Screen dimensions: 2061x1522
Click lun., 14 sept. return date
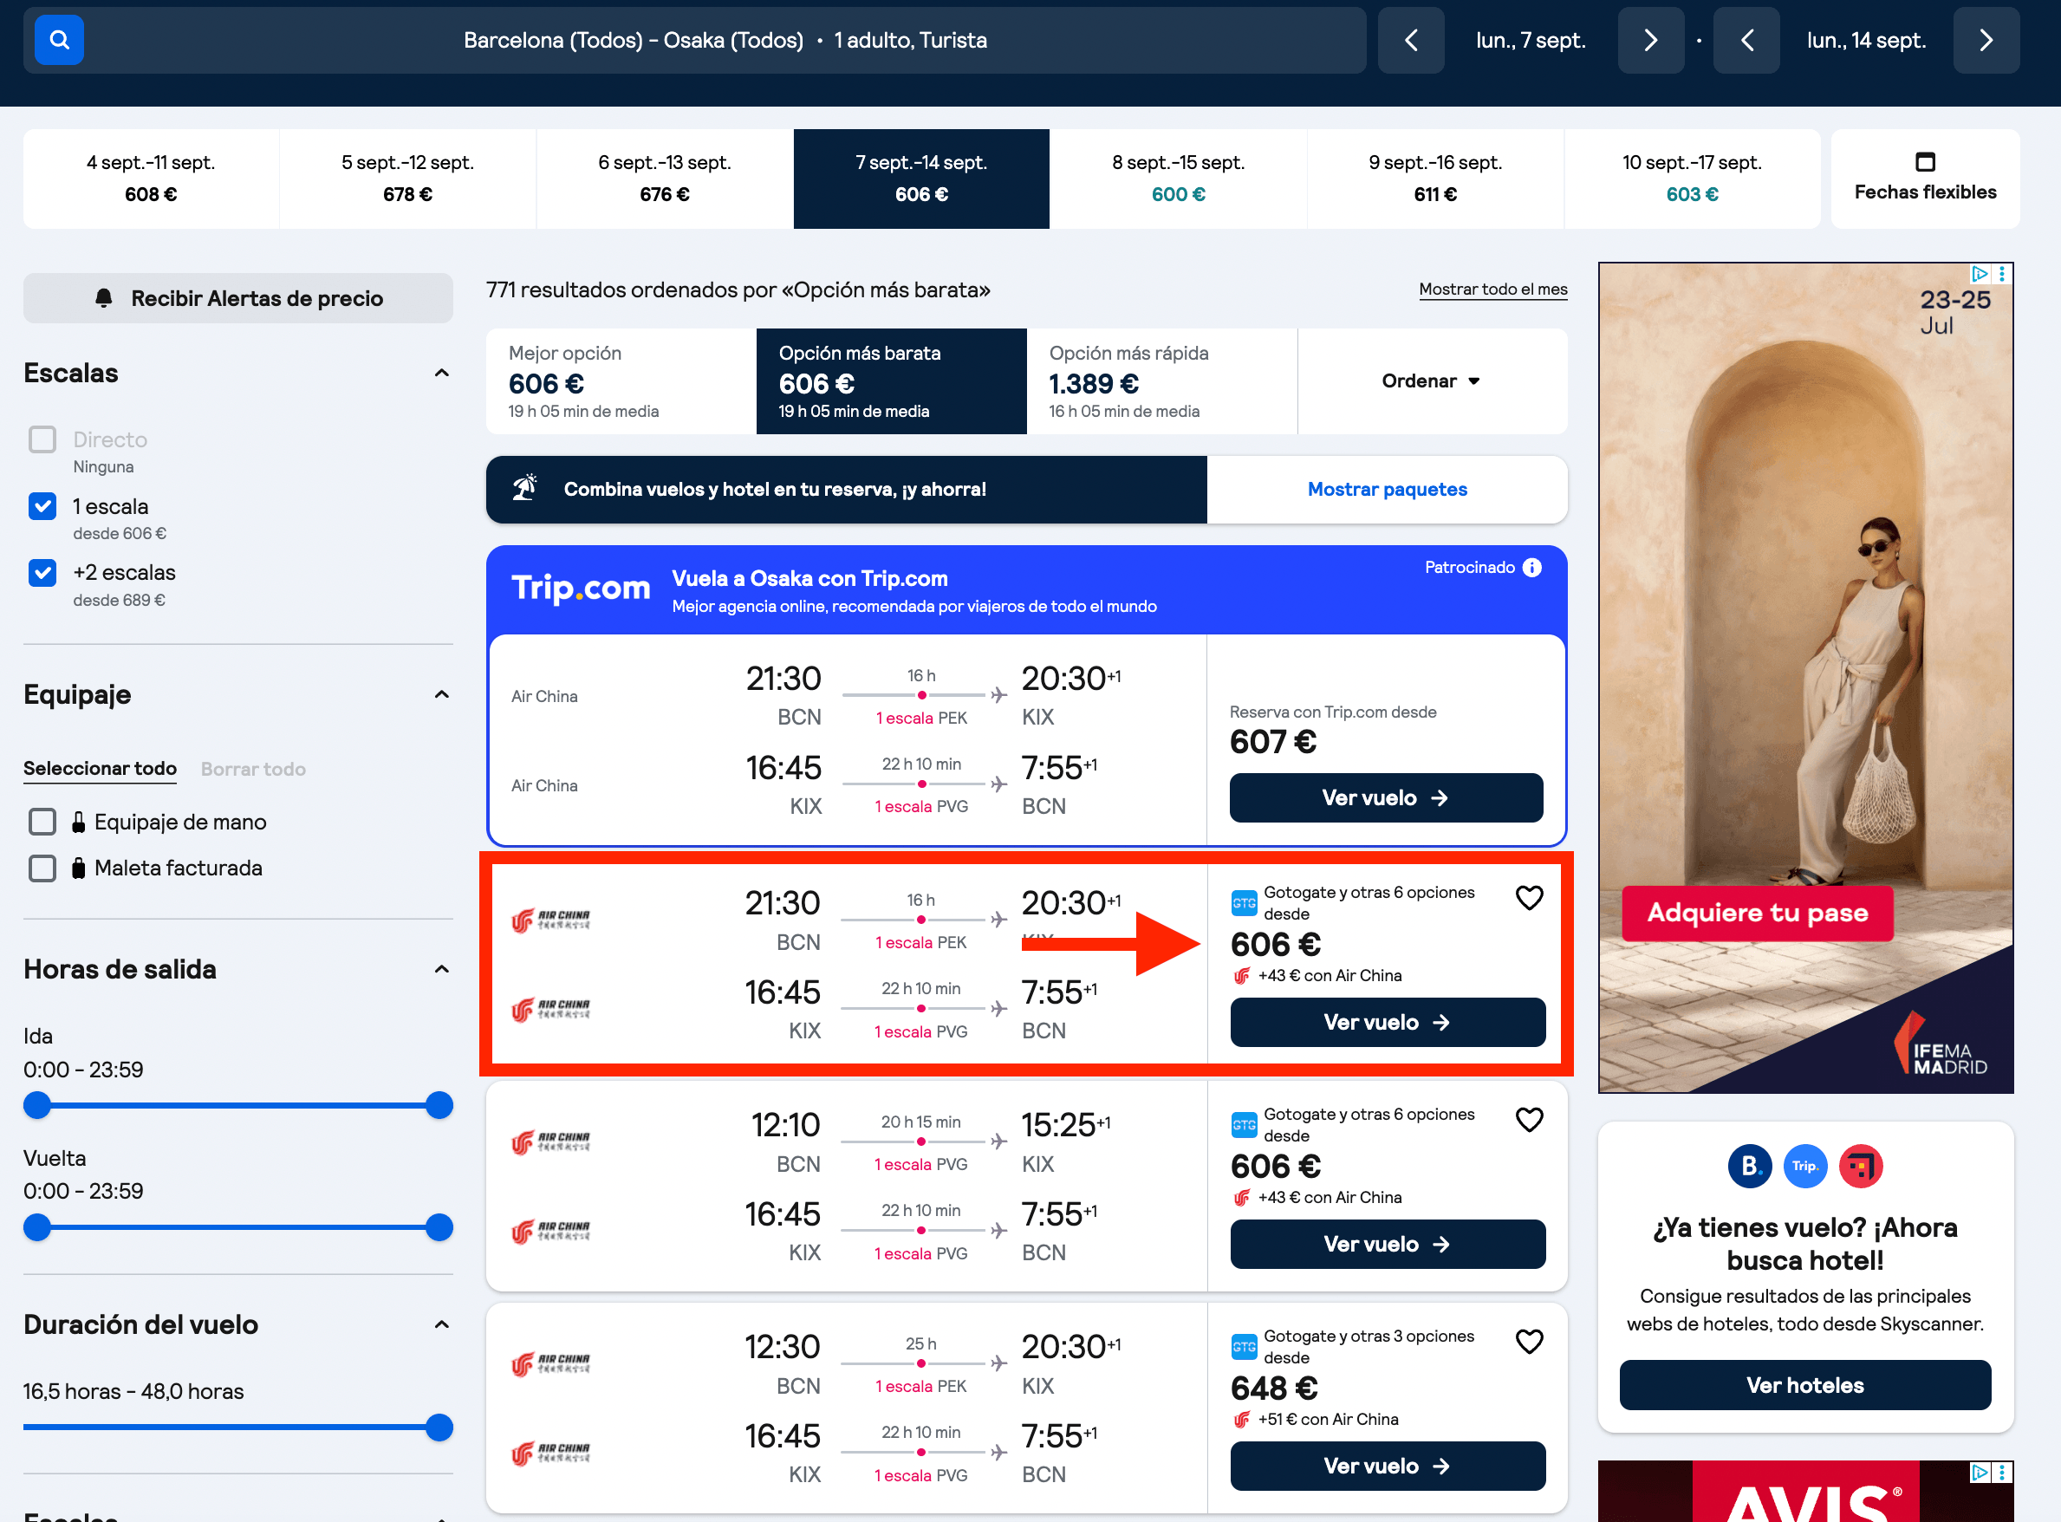(x=1866, y=40)
